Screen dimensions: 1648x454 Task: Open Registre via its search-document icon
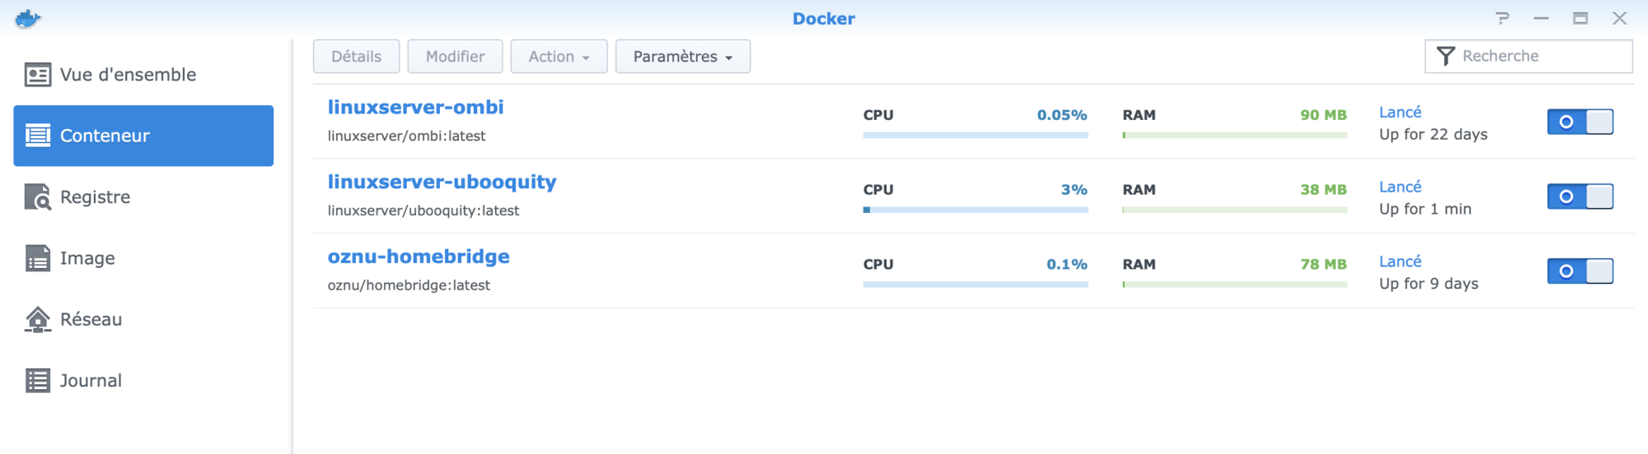click(x=38, y=197)
